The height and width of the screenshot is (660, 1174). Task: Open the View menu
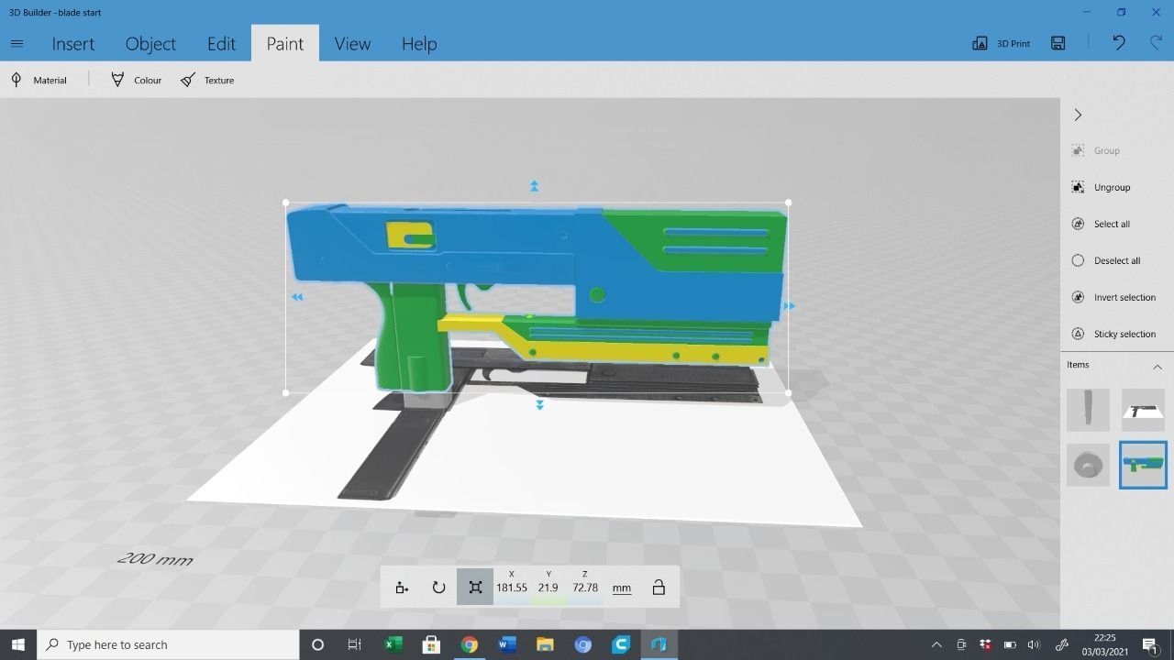[x=352, y=43]
